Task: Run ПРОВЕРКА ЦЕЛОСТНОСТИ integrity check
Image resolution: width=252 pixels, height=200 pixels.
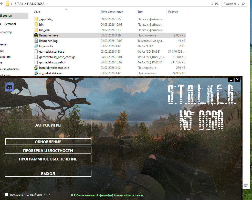Action: 48,150
